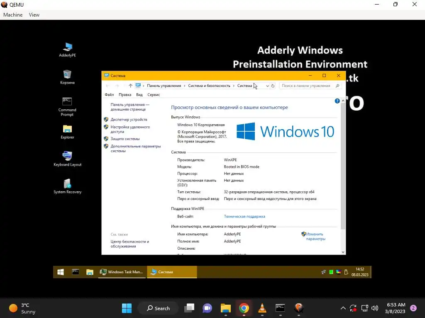Click the host taskbar Search box
425x318 pixels.
(x=158, y=308)
